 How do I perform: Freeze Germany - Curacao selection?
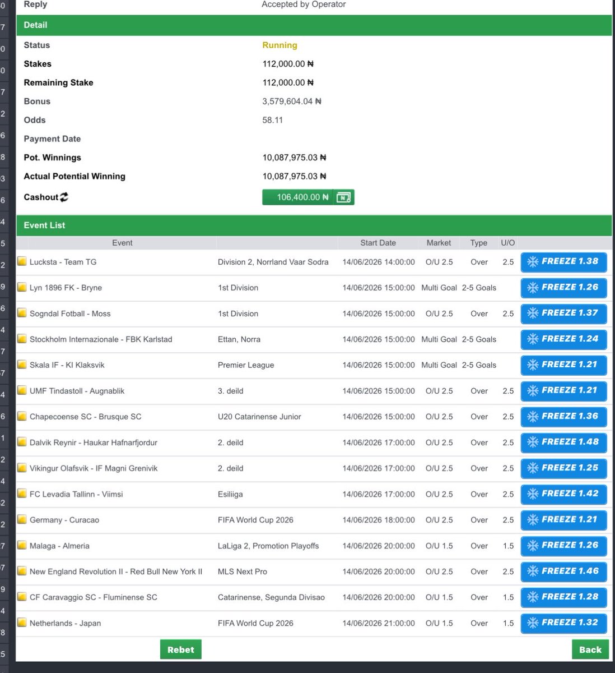[563, 520]
